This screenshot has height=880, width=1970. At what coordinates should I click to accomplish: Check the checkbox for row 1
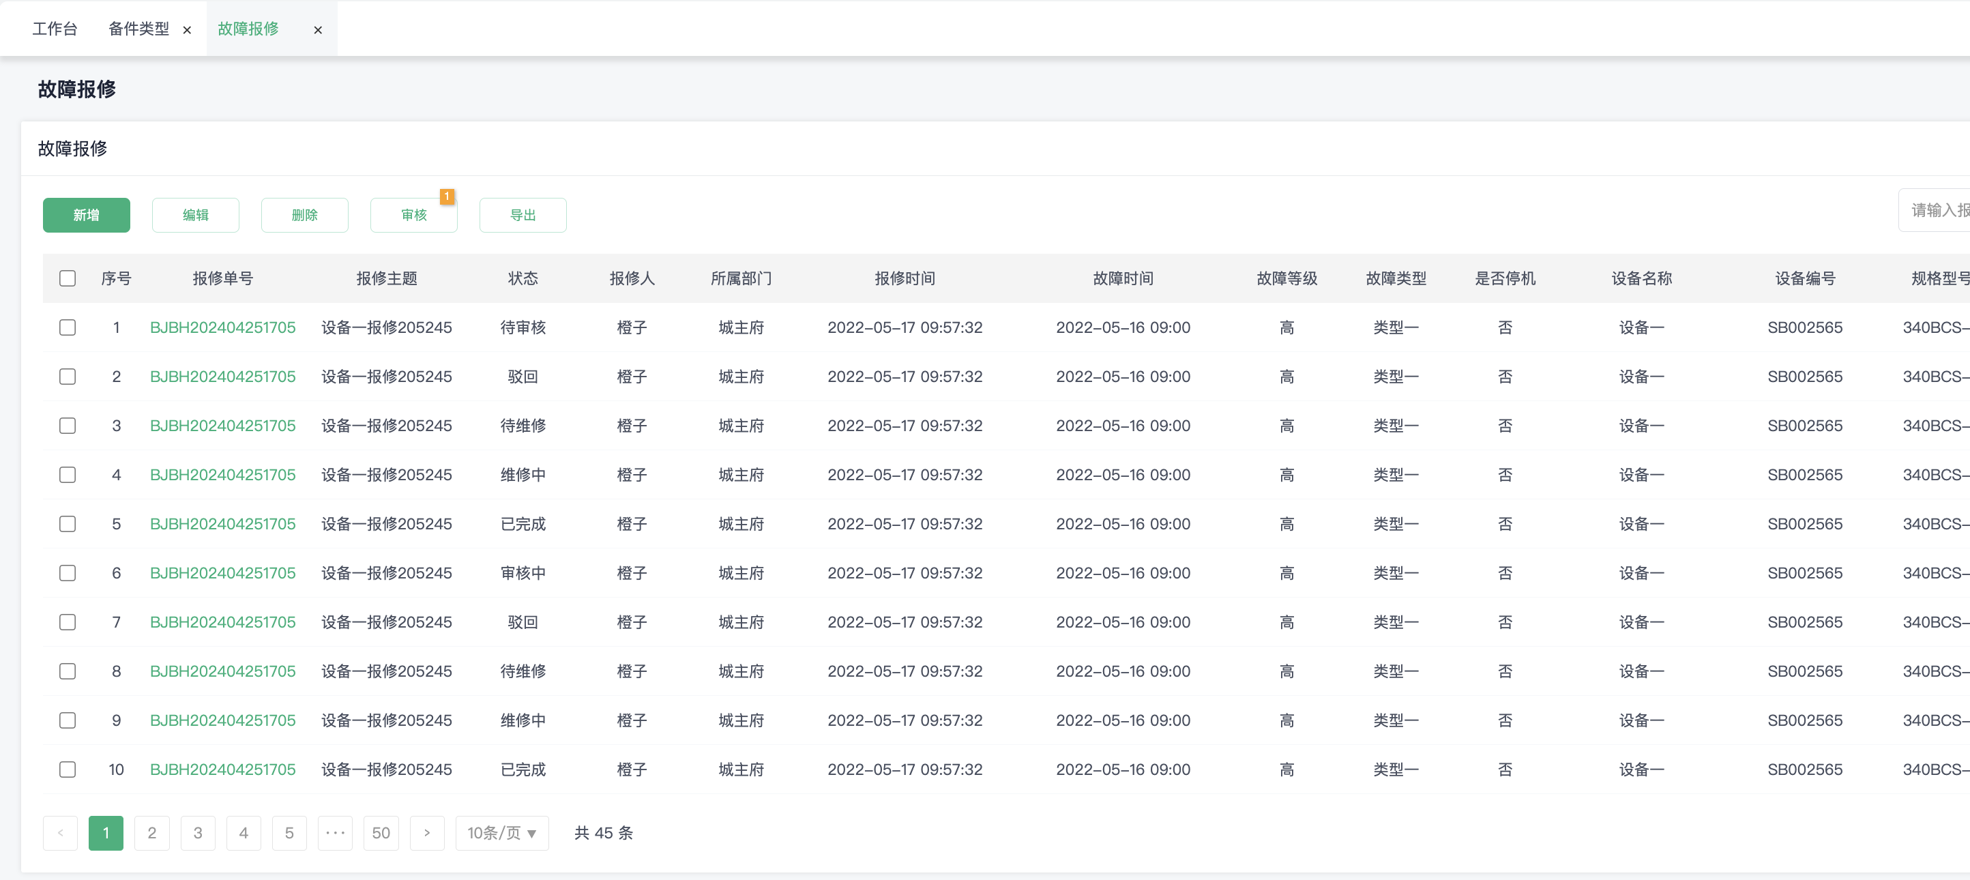coord(68,327)
